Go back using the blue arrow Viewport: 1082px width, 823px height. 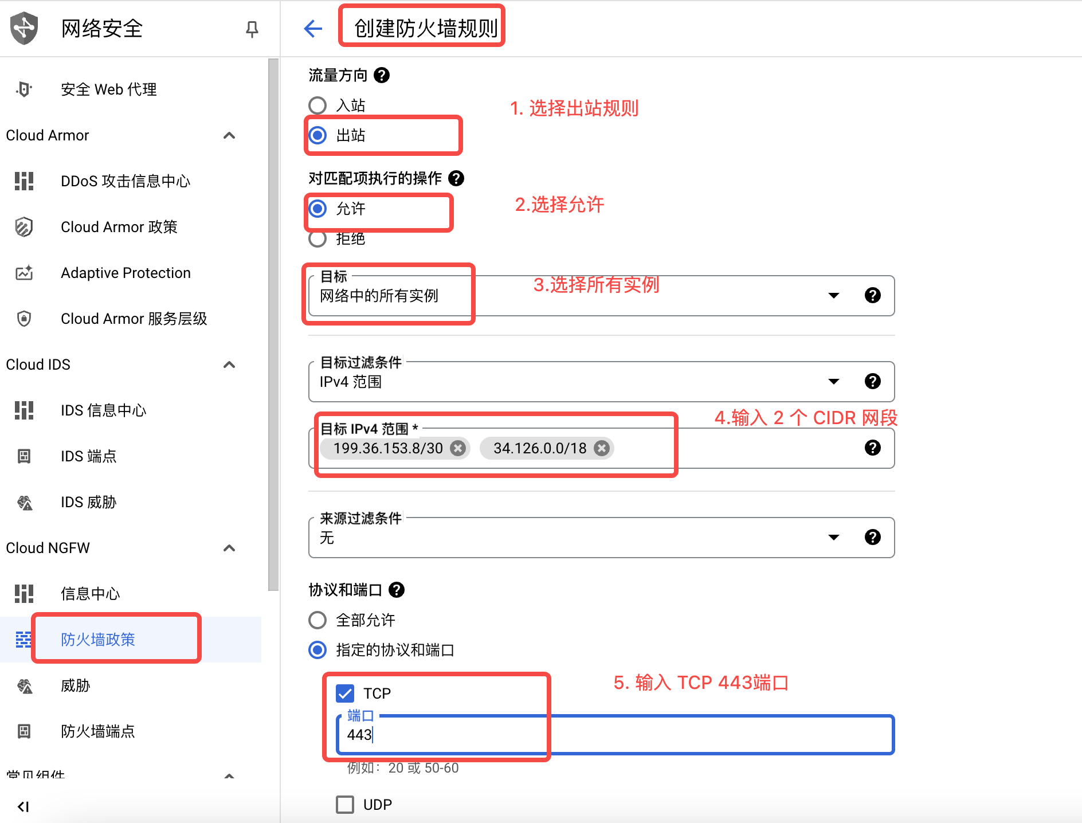coord(313,28)
